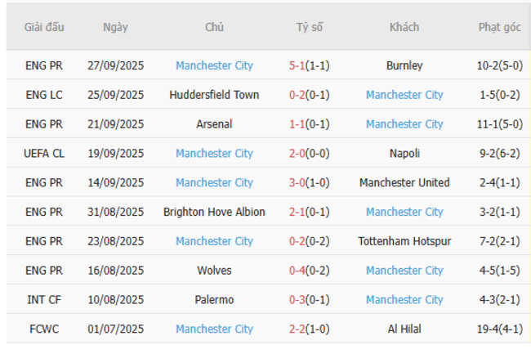Click the UEFA CL league label
Screen dimensions: 531x354
pos(44,153)
